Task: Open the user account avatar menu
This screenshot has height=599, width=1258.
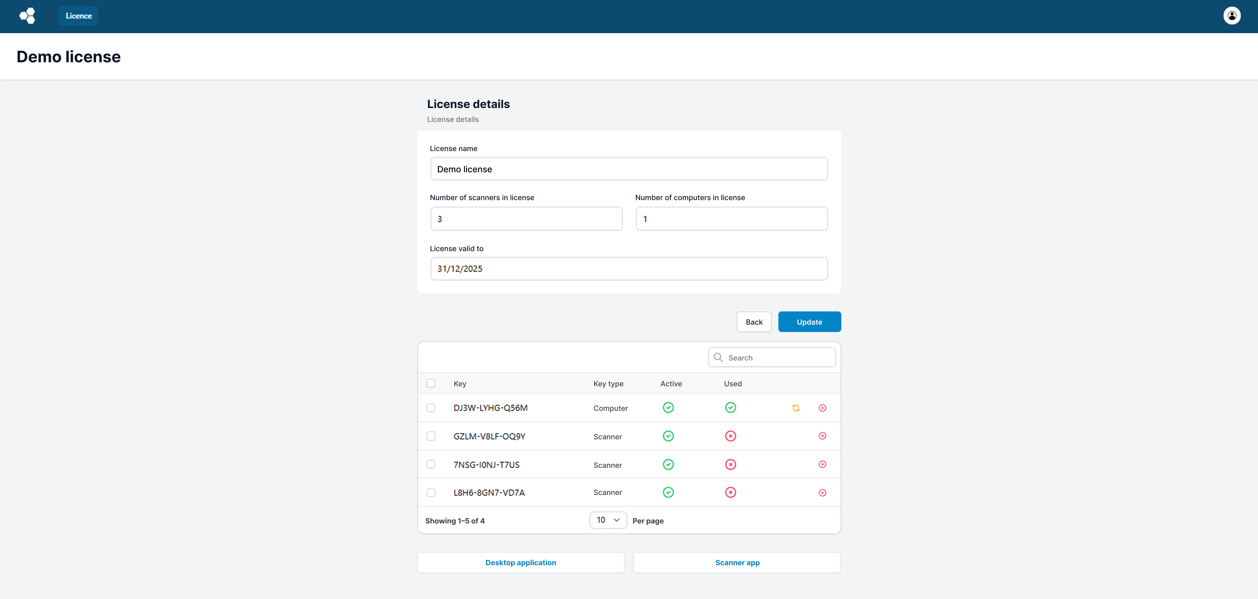Action: tap(1232, 16)
